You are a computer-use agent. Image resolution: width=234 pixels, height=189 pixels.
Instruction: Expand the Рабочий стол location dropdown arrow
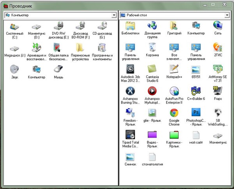(228, 15)
